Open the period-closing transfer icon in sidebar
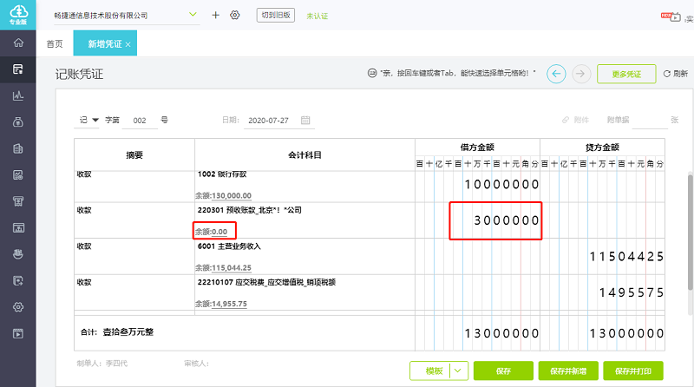Screen dimensions: 694x387 click(x=18, y=281)
